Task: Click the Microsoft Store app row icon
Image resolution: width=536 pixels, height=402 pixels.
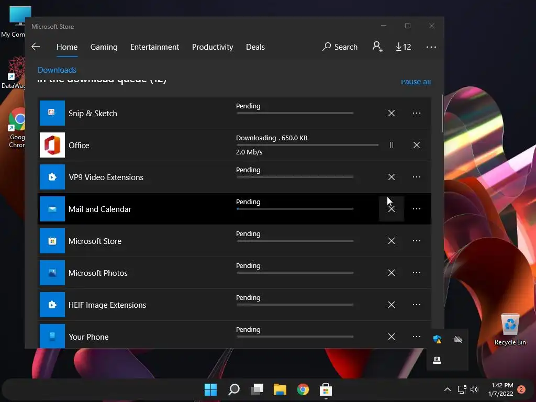Action: (x=52, y=241)
